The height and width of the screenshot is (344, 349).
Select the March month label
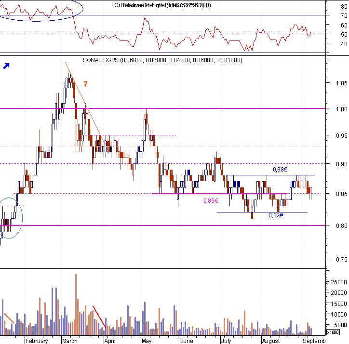coord(70,341)
